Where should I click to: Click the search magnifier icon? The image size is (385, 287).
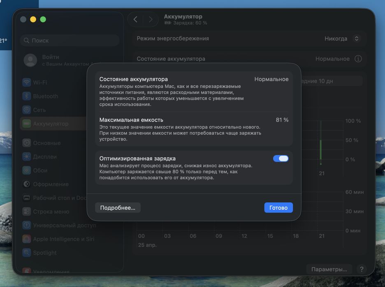pyautogui.click(x=26, y=40)
